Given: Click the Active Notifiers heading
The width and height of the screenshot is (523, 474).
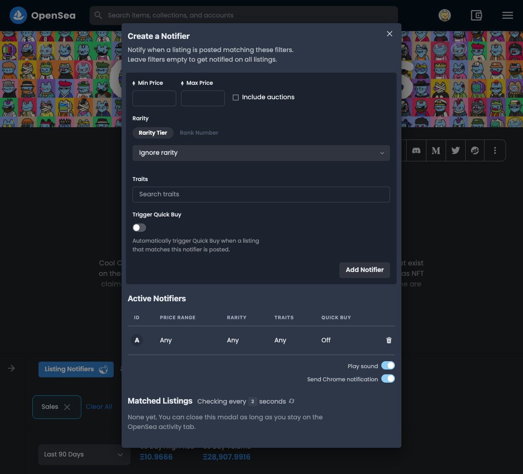Looking at the screenshot, I should point(157,299).
